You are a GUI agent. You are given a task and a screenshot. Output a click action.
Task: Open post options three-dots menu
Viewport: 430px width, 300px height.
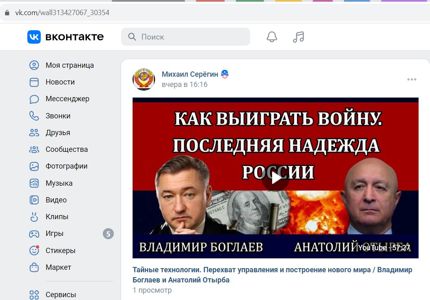412,79
